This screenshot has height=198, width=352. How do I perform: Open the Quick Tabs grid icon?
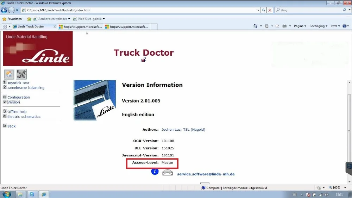point(5,26)
